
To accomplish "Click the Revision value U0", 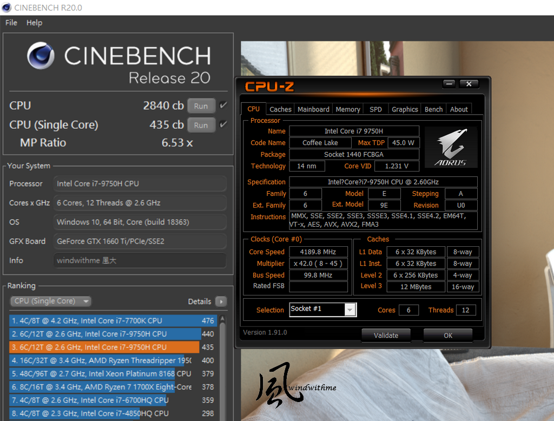I will pos(461,206).
